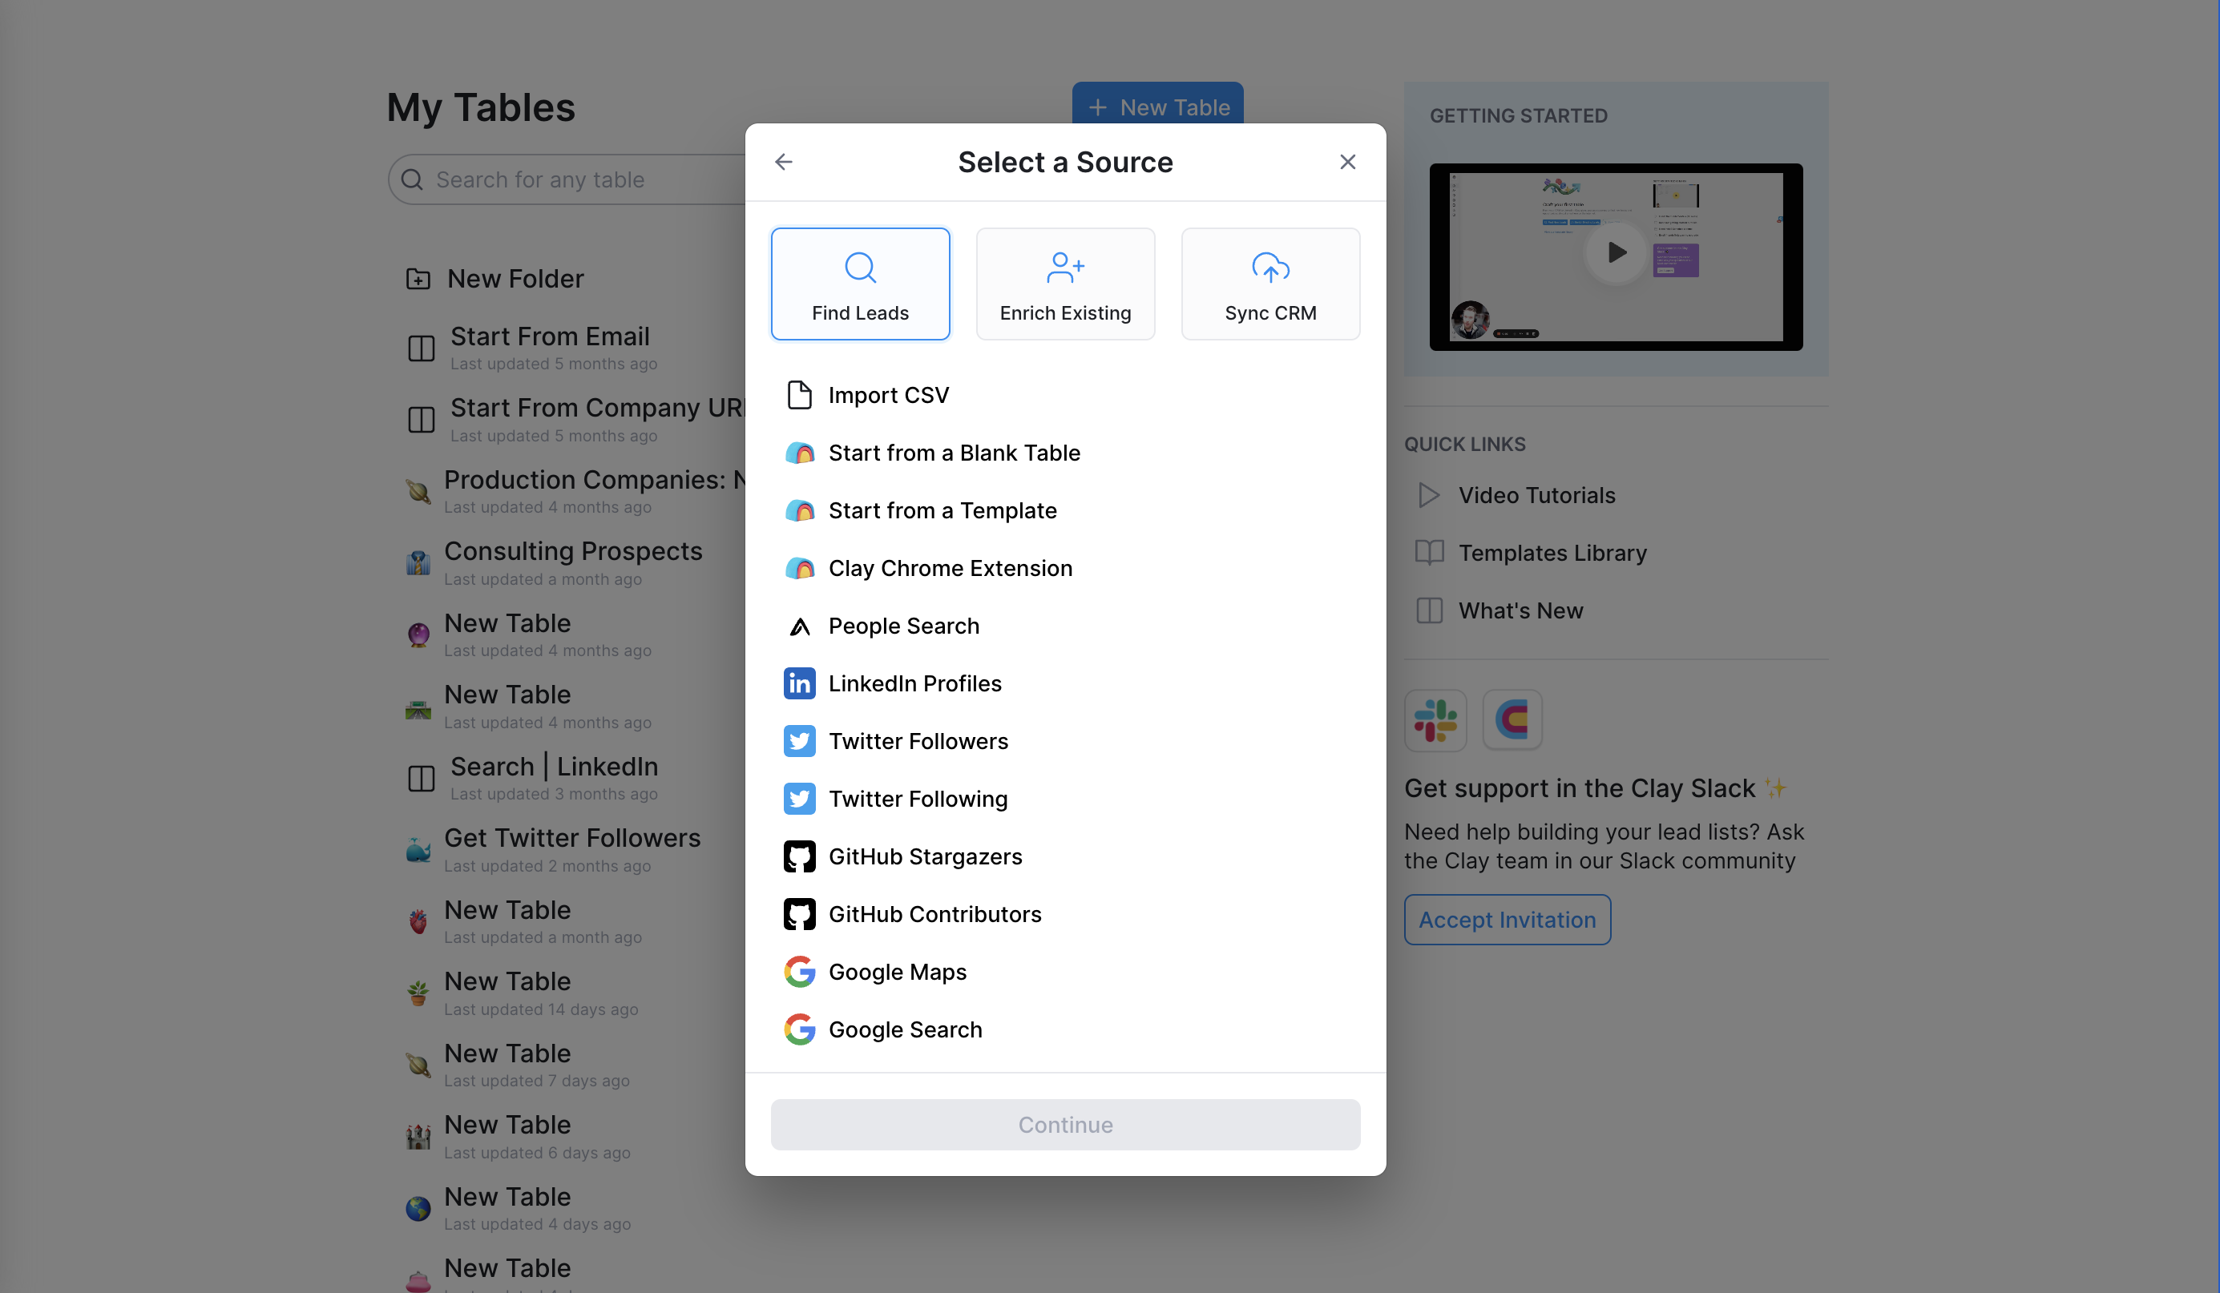2220x1293 pixels.
Task: Open the Sync CRM tab
Action: click(x=1270, y=284)
